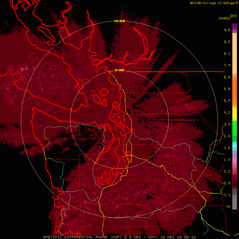
Task: Click the yellow segment of the color bar
Action: coord(234,114)
